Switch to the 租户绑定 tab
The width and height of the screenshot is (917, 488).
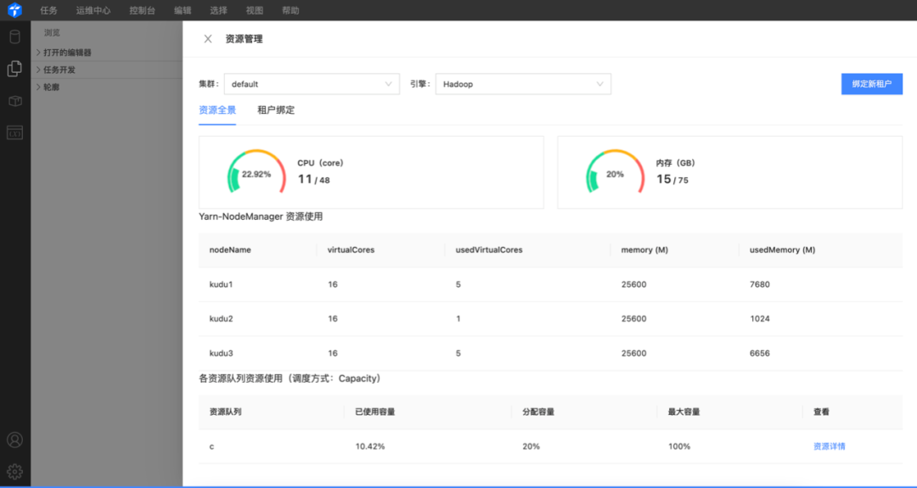point(276,109)
